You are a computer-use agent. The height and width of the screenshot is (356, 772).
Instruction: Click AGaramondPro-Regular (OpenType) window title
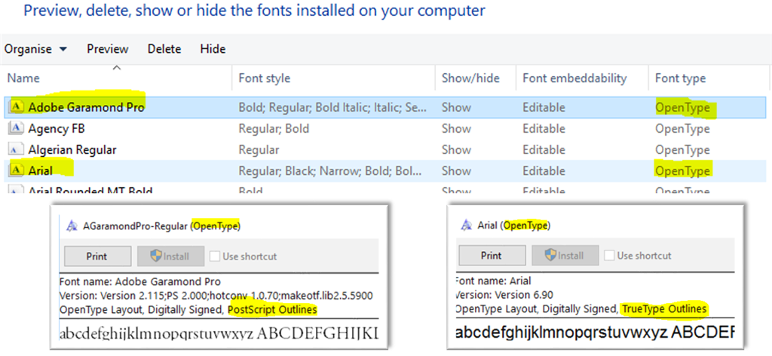(x=161, y=226)
